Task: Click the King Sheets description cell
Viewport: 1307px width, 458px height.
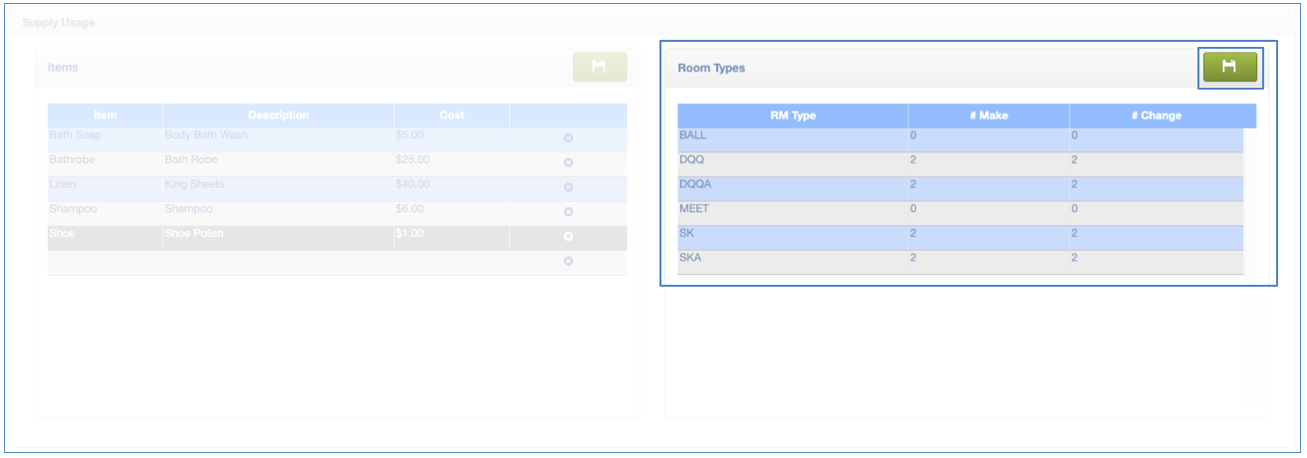Action: tap(278, 184)
